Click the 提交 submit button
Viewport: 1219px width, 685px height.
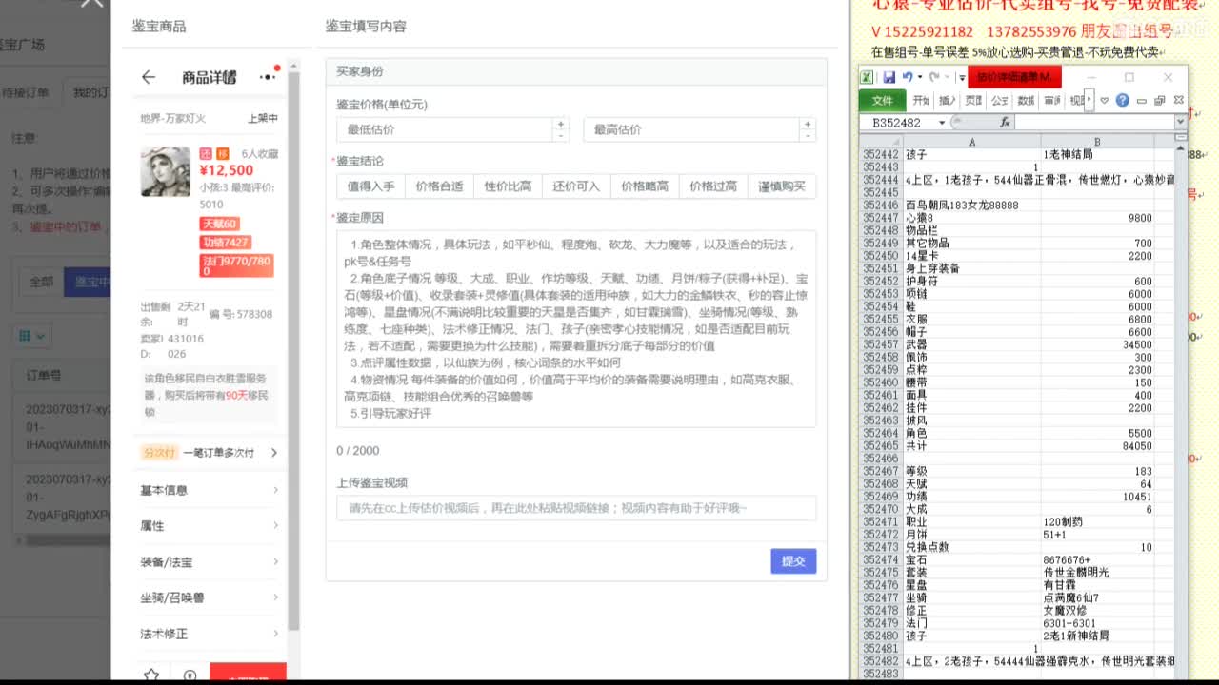click(792, 561)
